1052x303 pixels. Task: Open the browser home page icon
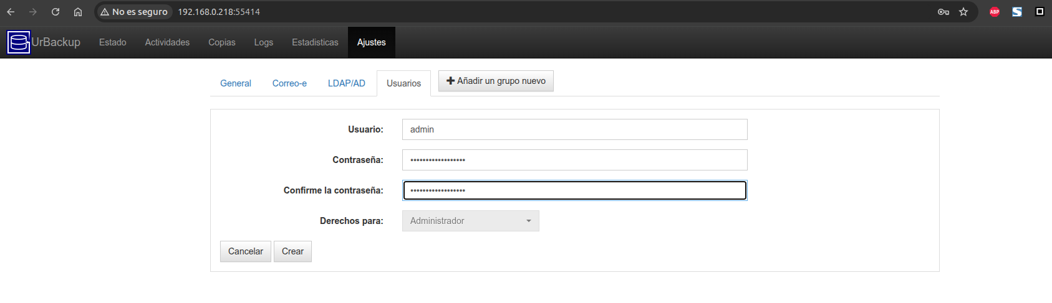[78, 12]
